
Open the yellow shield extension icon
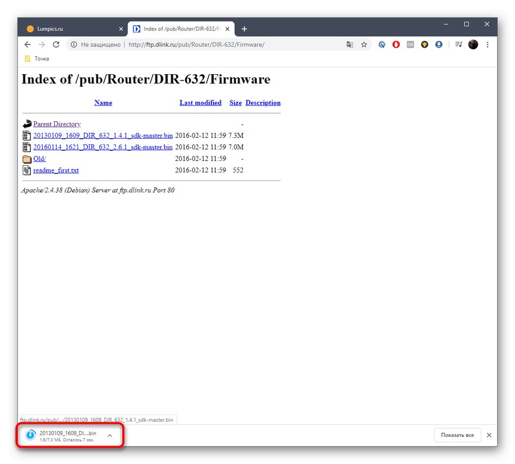424,44
